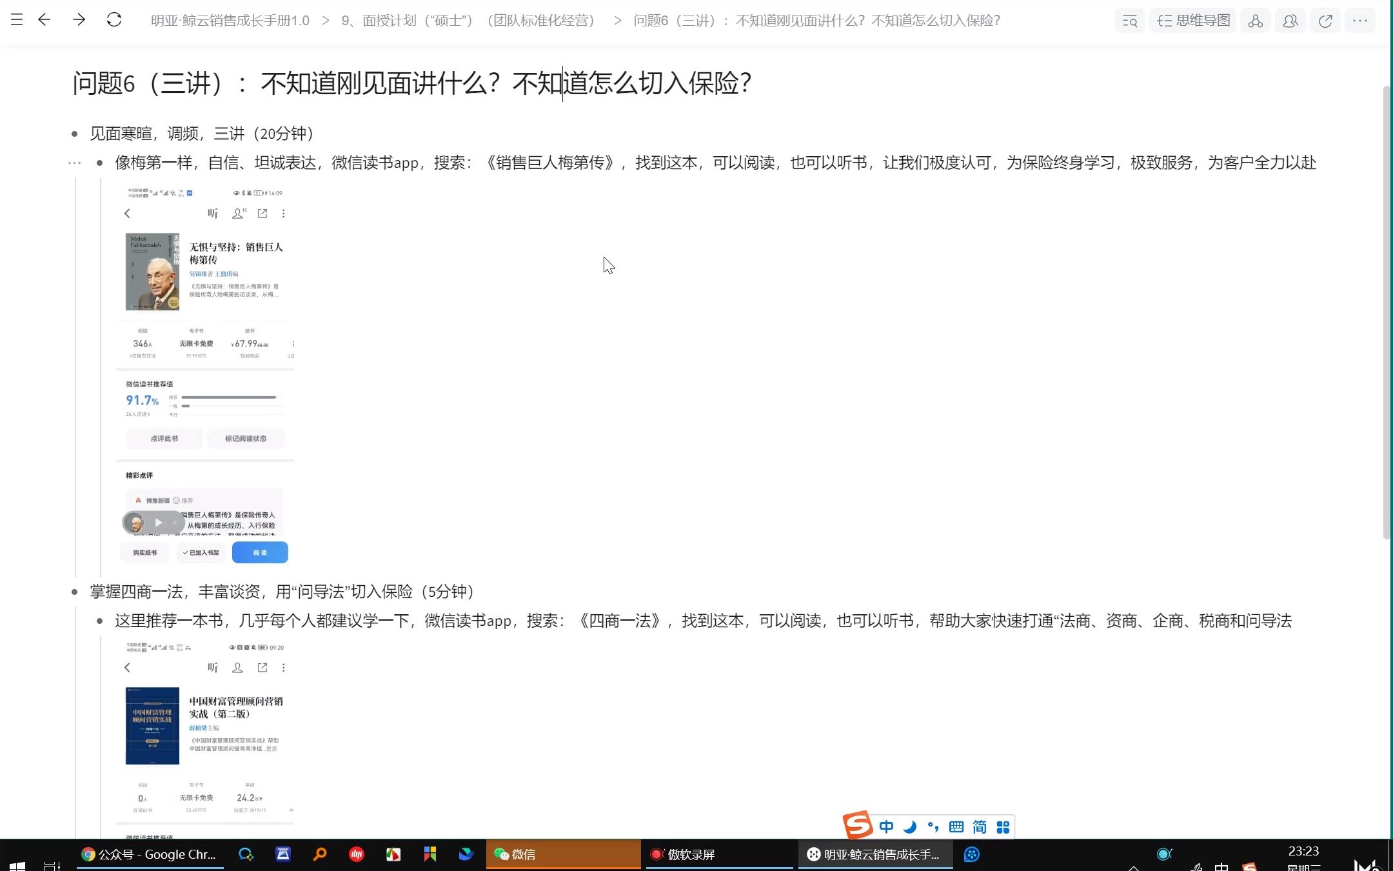Switch to 傲软录屏 recorder taskbar window
This screenshot has height=871, width=1393.
point(719,854)
